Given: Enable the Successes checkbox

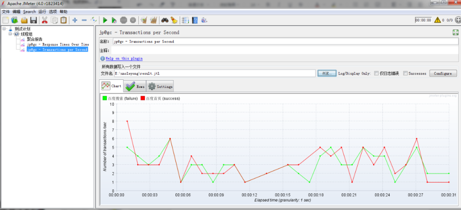Looking at the screenshot, I should click(x=406, y=73).
